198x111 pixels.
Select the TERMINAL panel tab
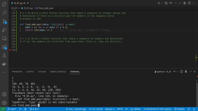click(75, 72)
